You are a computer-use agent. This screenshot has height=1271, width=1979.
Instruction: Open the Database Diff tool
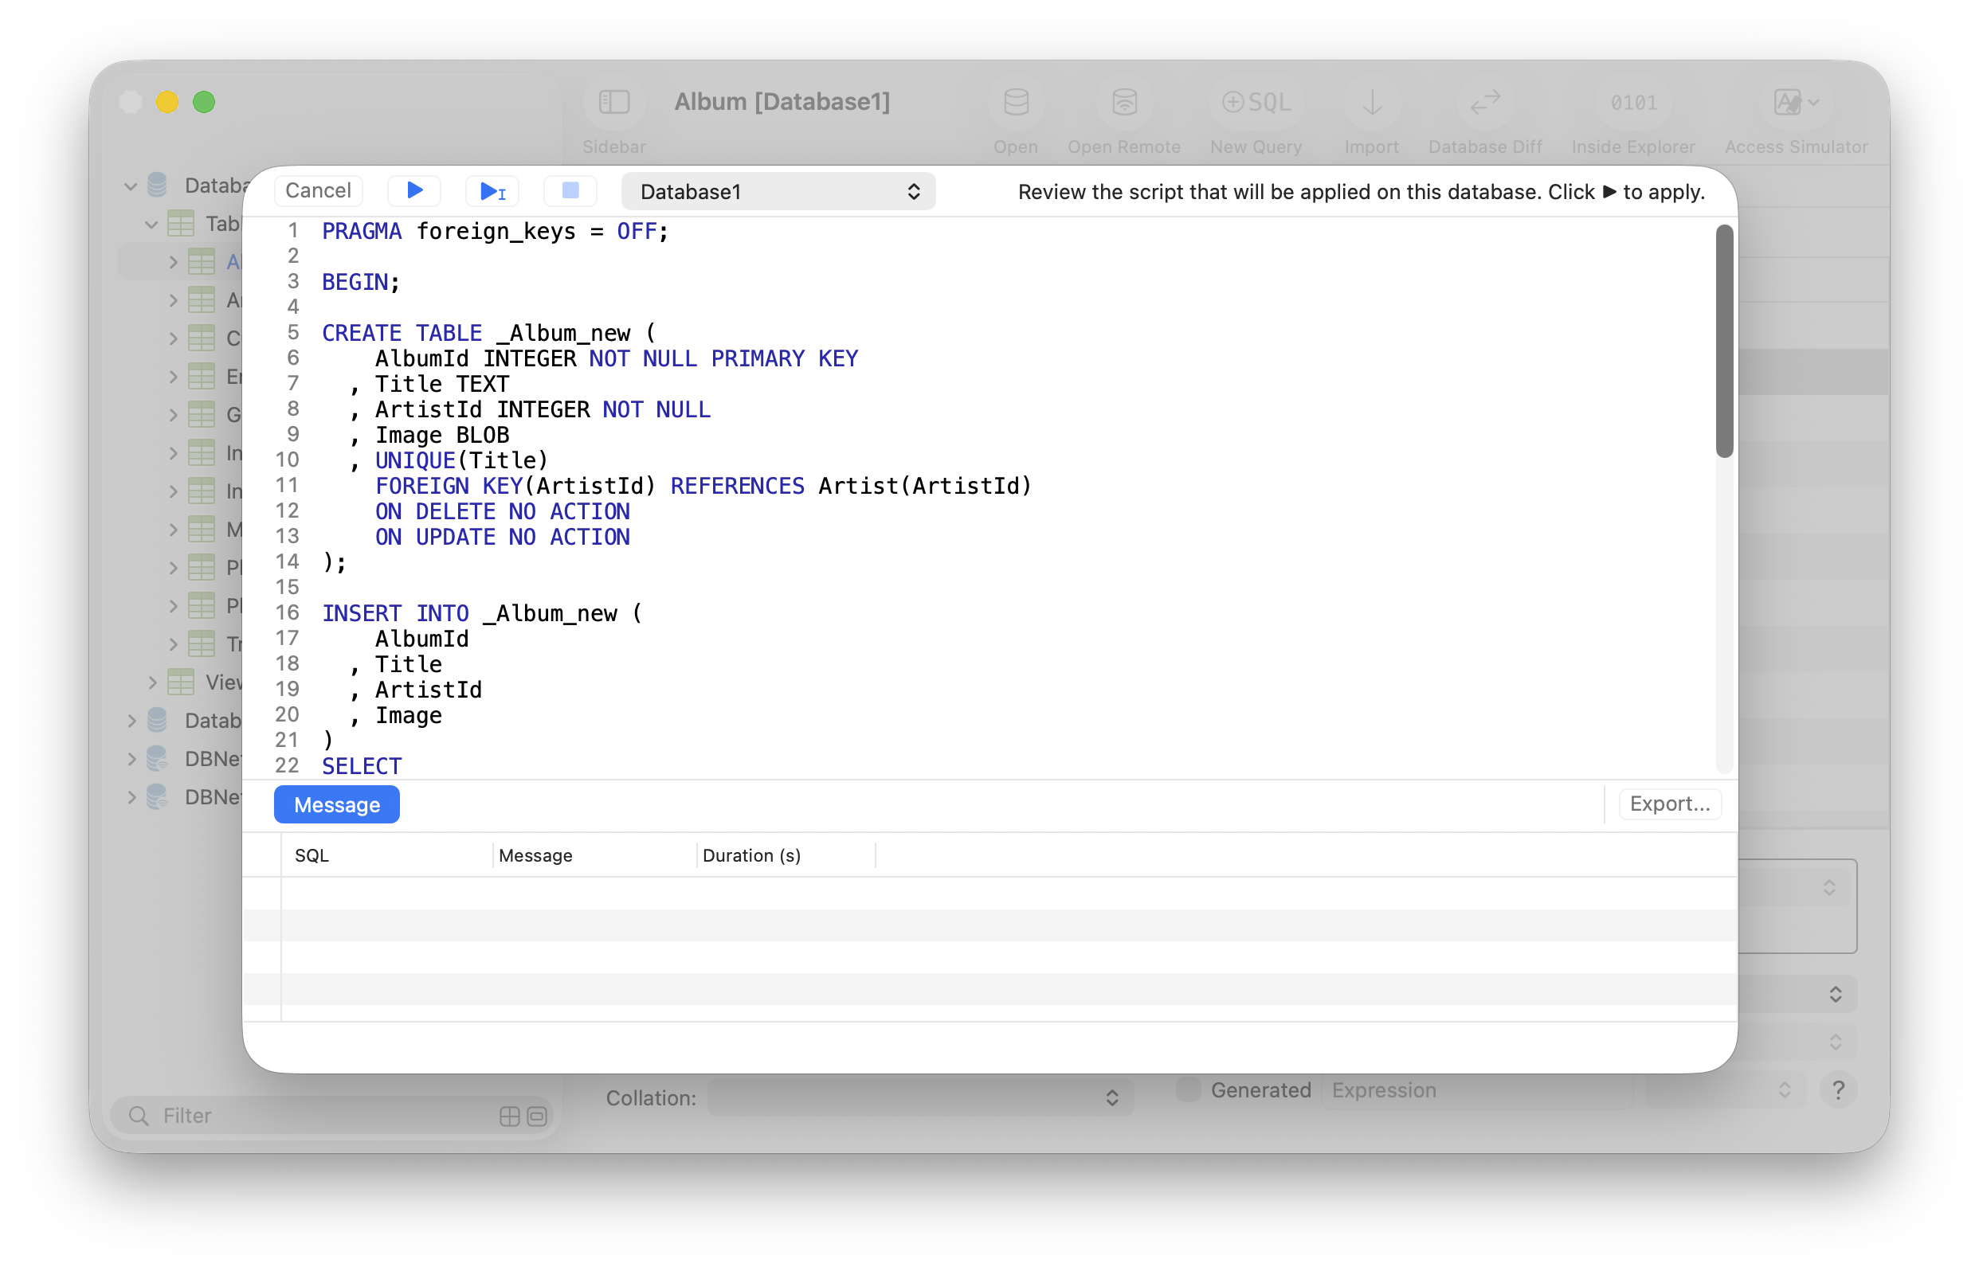(x=1483, y=103)
